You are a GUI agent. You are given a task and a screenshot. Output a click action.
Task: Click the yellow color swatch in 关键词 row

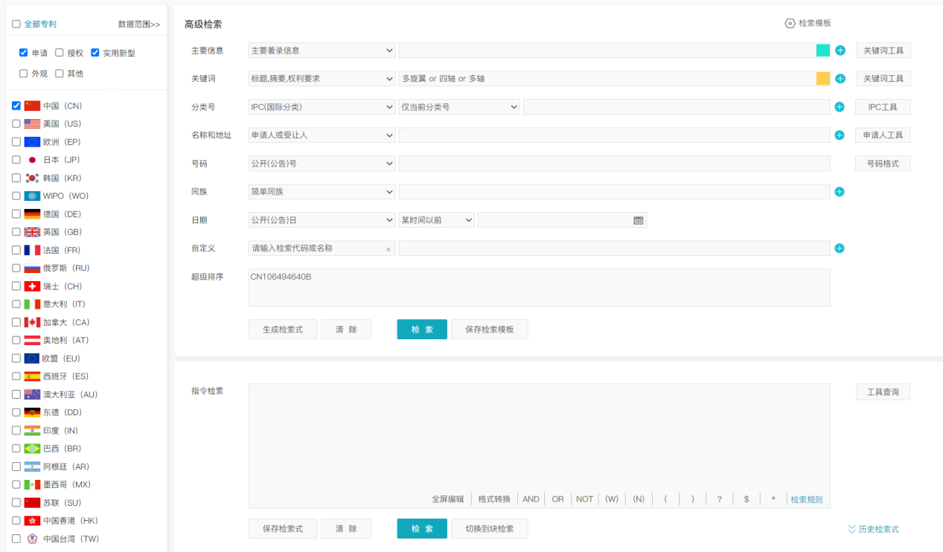(x=823, y=79)
